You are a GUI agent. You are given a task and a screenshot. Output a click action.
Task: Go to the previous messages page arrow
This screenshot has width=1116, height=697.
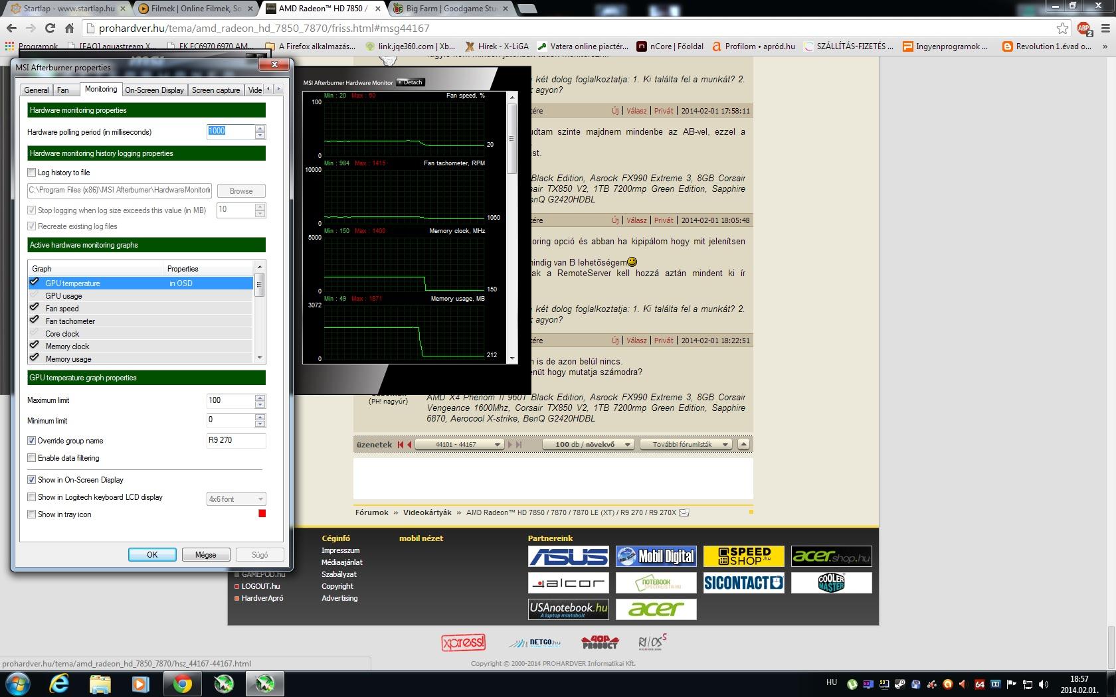pyautogui.click(x=409, y=445)
